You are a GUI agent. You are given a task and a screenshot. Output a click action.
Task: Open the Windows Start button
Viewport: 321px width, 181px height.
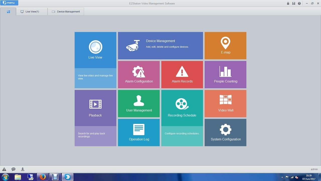5,177
